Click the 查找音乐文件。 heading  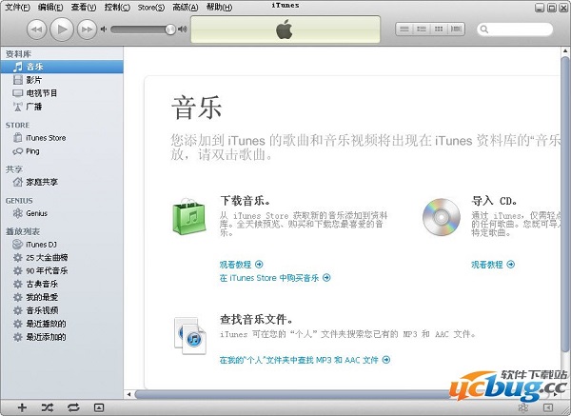[x=256, y=320]
